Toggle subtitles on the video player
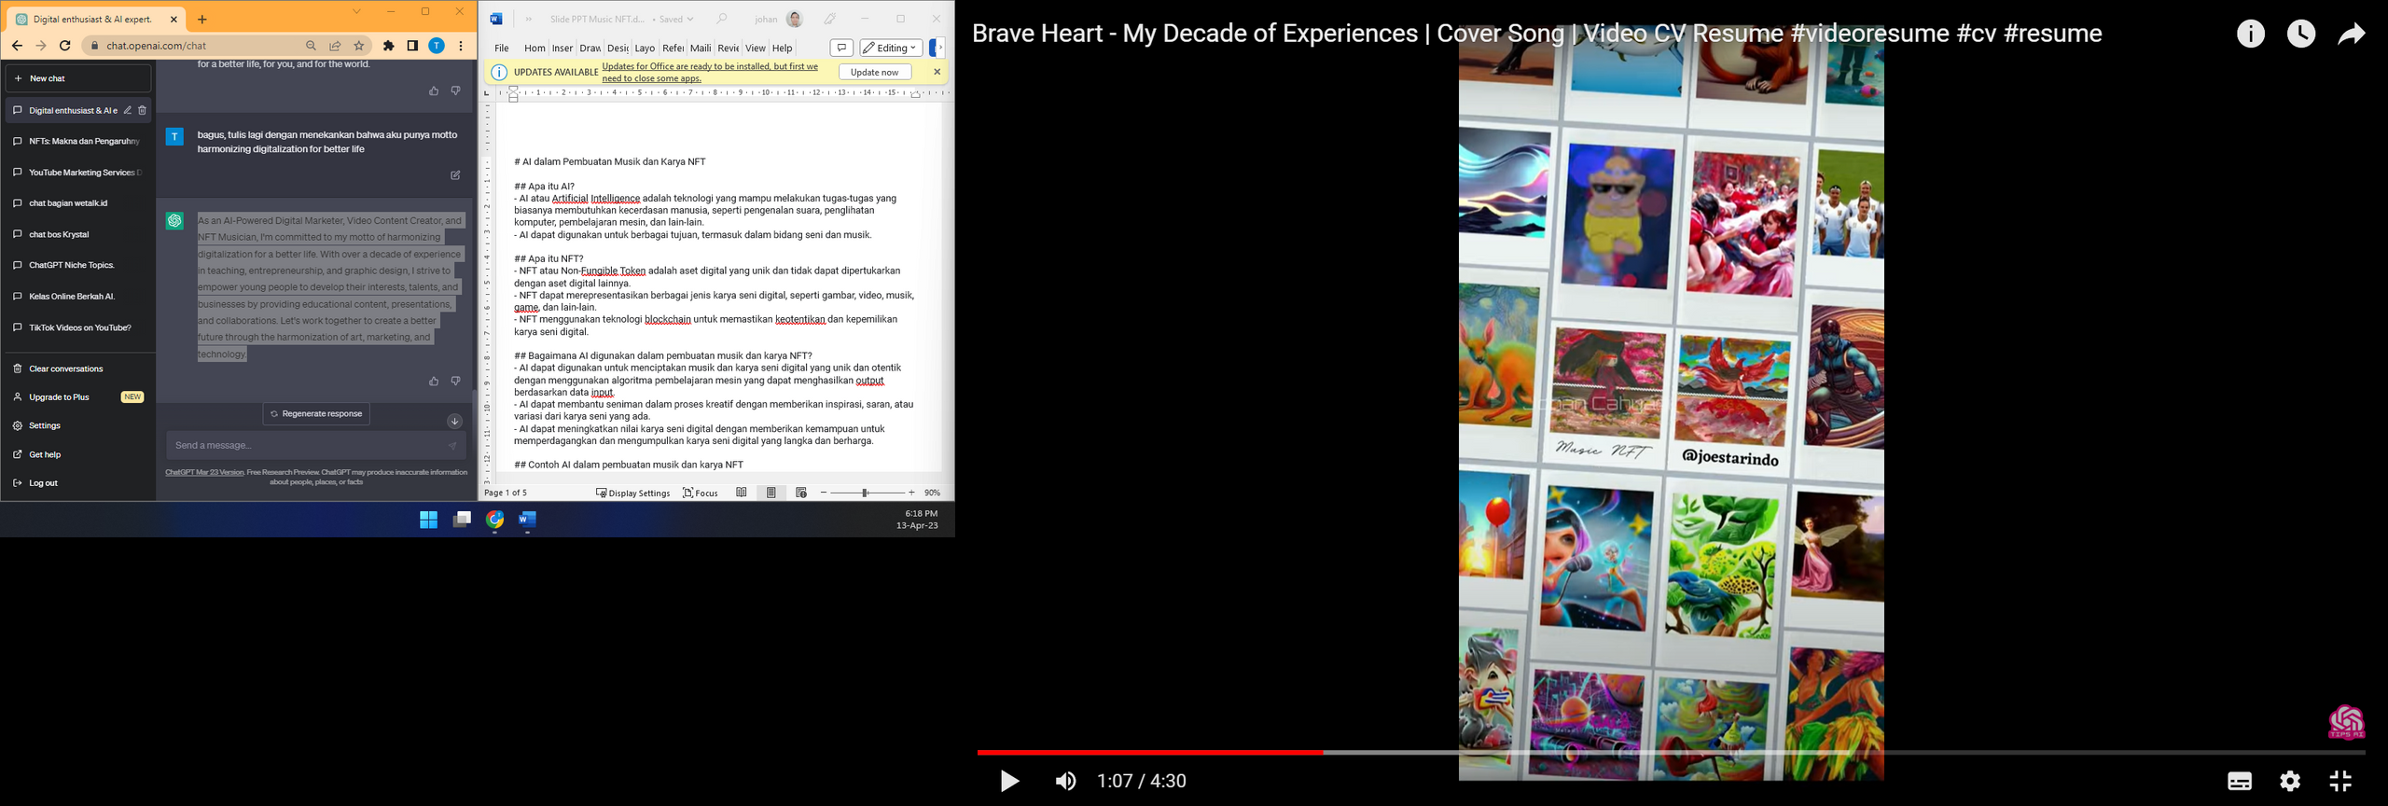2388x806 pixels. click(x=2239, y=781)
